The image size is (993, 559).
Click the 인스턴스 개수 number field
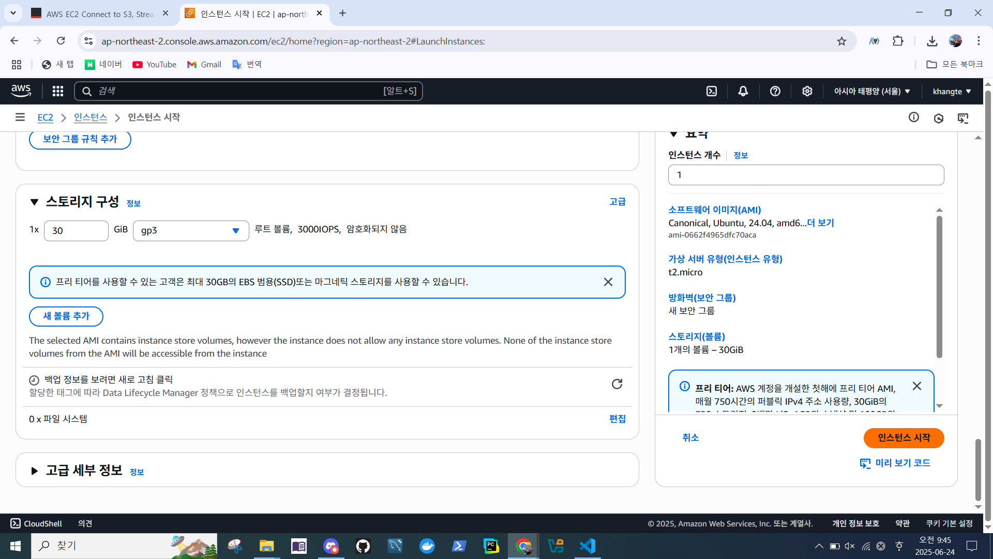806,175
